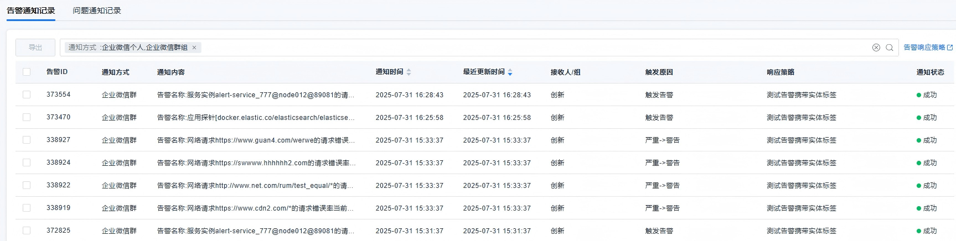Toggle the select-all checkbox in the table header
956x241 pixels.
[27, 72]
